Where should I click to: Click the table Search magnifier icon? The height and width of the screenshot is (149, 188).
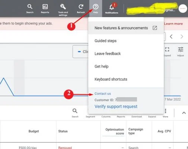tap(75, 111)
